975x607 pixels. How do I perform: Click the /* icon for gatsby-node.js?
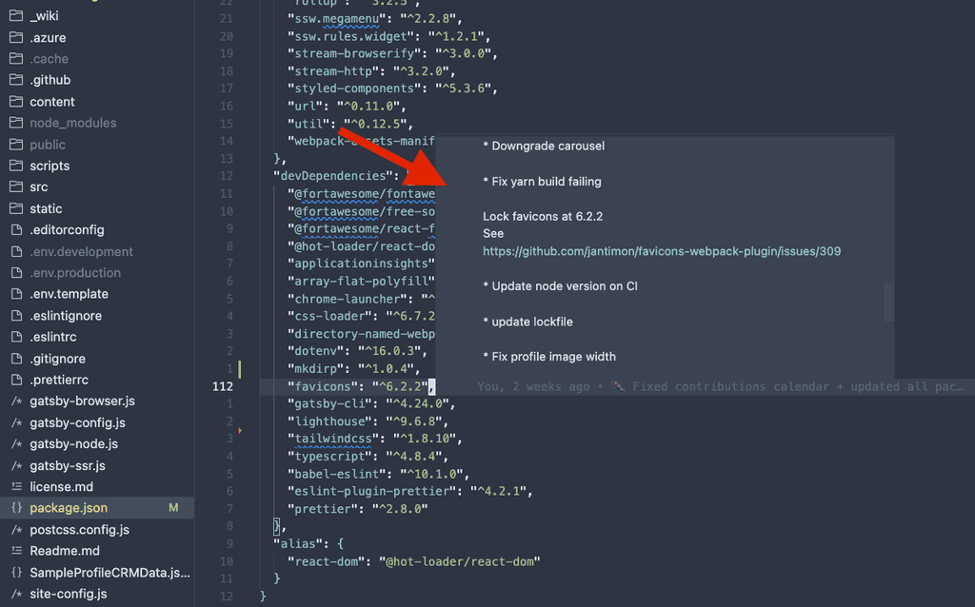pyautogui.click(x=16, y=443)
